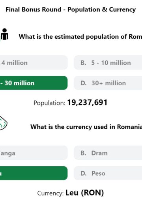This screenshot has width=142, height=199.
Task: Pick the 'Peso' currency option
Action: 108,173
